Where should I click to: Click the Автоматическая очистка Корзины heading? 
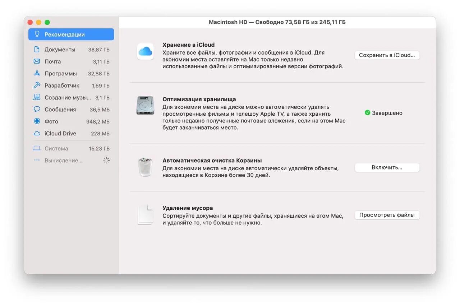point(212,161)
